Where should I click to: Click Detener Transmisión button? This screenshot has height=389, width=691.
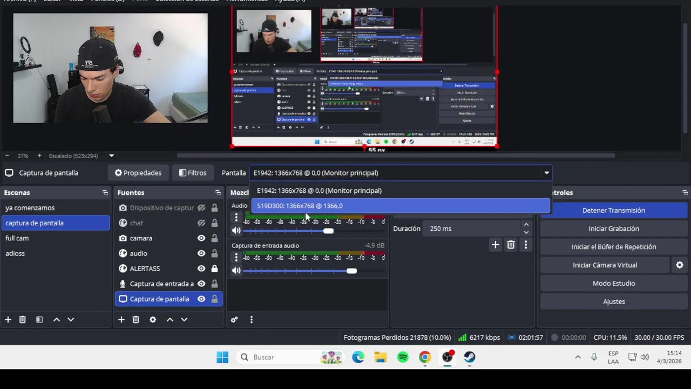coord(614,210)
